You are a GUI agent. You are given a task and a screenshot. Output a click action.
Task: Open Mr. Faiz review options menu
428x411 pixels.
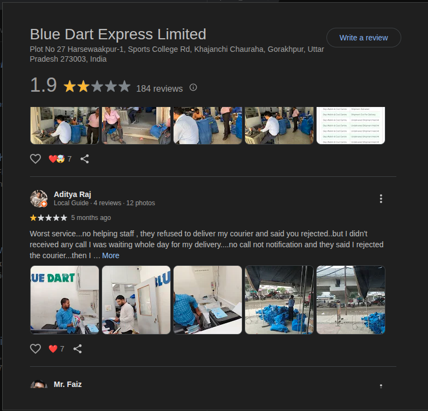tap(381, 386)
